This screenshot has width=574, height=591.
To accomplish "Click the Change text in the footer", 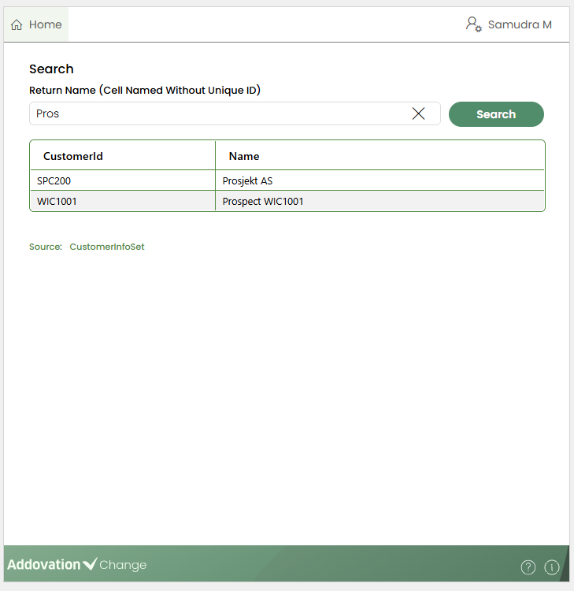I will coord(123,565).
